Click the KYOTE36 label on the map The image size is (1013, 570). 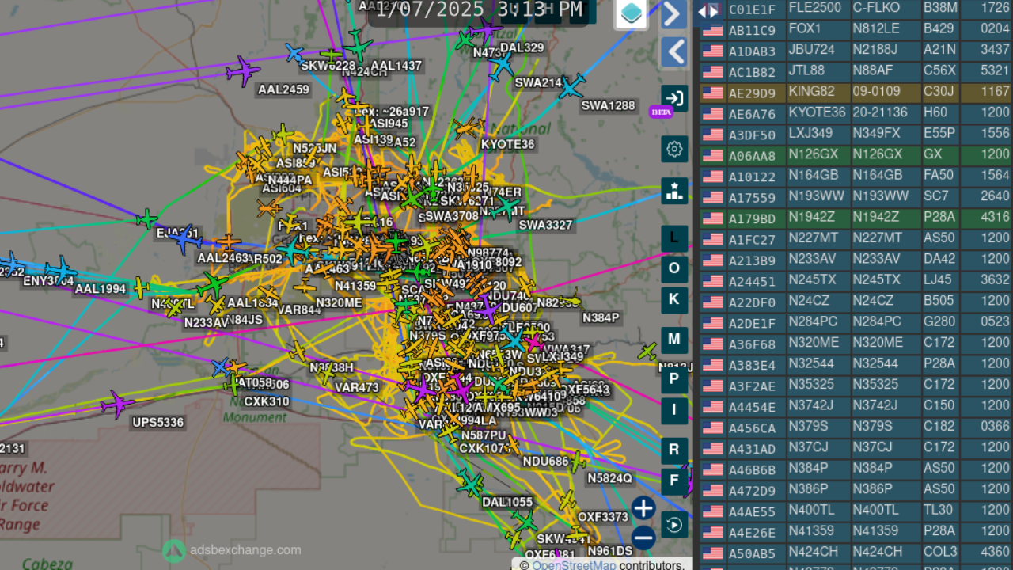[508, 145]
